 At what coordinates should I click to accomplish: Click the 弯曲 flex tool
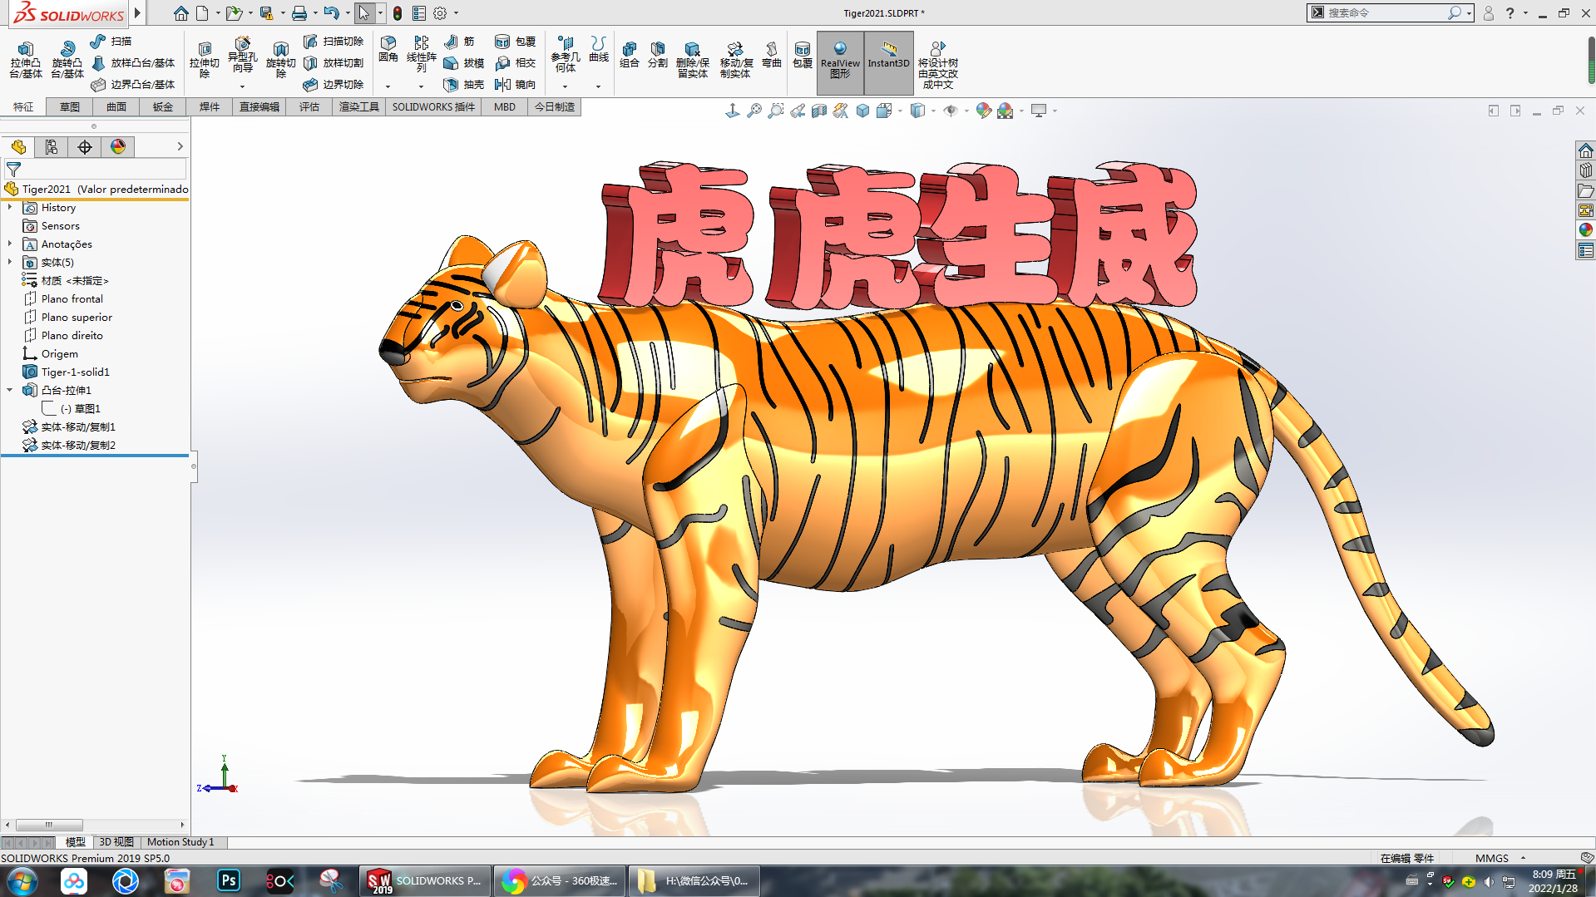(772, 55)
